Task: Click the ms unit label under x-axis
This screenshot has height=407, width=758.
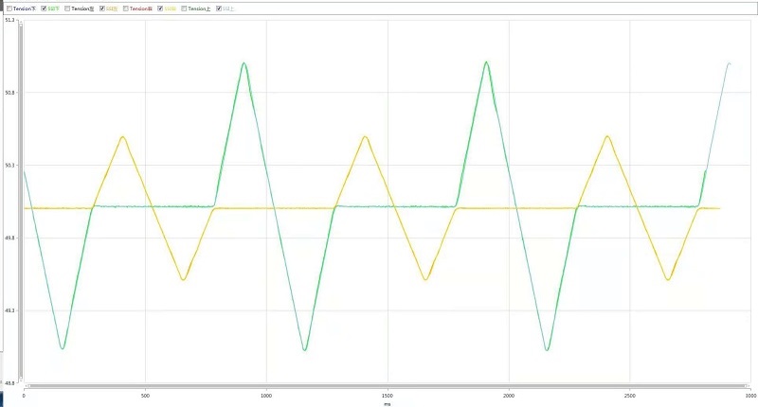Action: pyautogui.click(x=387, y=403)
